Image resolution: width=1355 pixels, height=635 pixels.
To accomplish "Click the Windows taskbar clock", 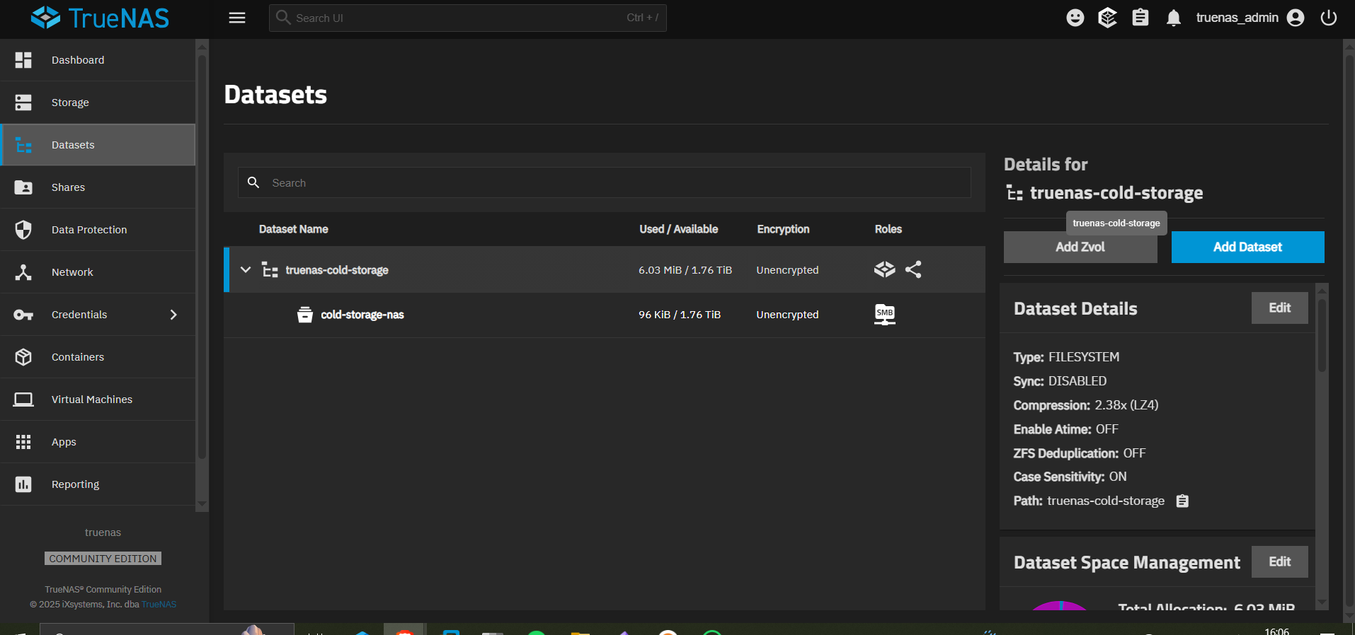I will pyautogui.click(x=1277, y=631).
